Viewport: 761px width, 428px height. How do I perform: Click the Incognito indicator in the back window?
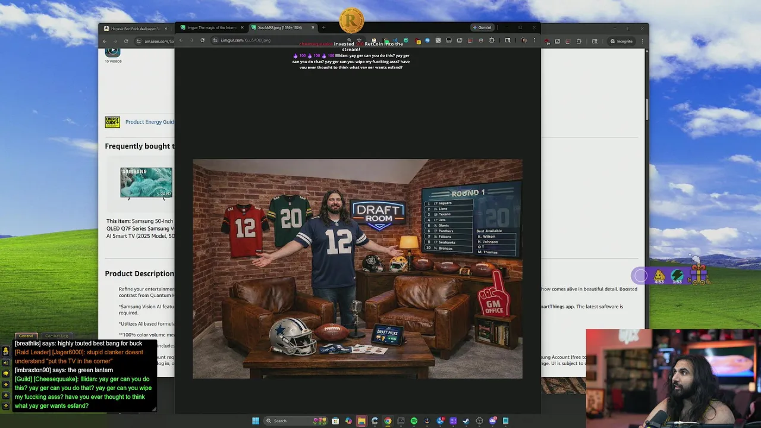coord(621,41)
